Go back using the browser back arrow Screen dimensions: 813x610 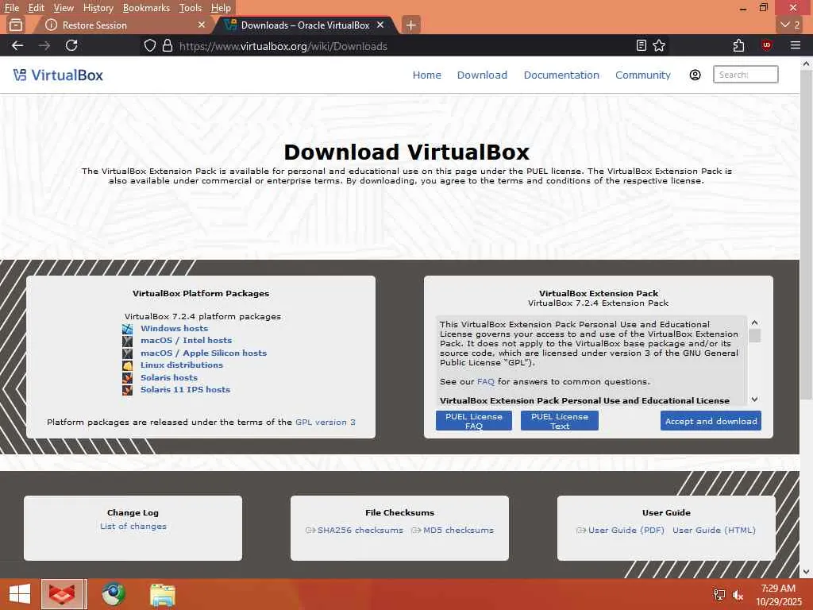[17, 45]
